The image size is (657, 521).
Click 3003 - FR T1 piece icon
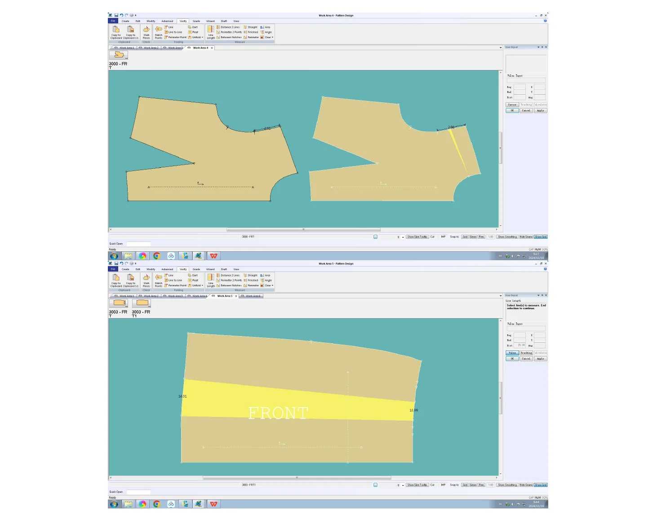(x=141, y=303)
